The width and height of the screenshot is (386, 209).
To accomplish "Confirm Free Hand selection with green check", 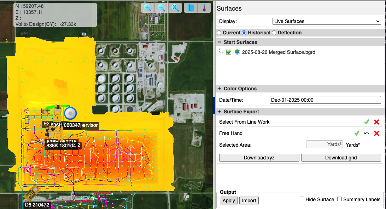I will pos(357,133).
